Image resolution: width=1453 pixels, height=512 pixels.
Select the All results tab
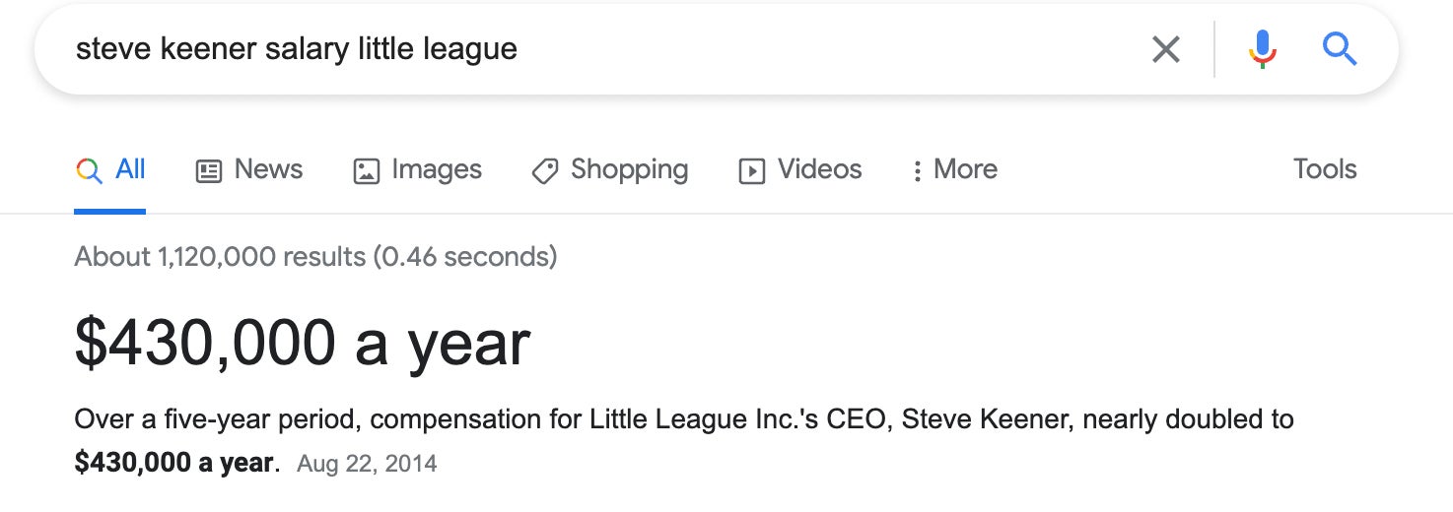(130, 169)
